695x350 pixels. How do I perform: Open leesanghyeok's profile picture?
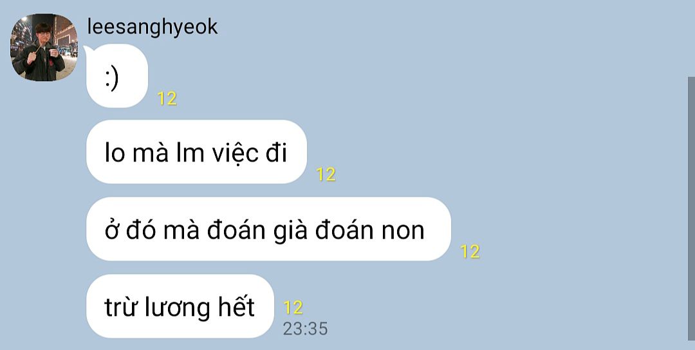[x=44, y=48]
